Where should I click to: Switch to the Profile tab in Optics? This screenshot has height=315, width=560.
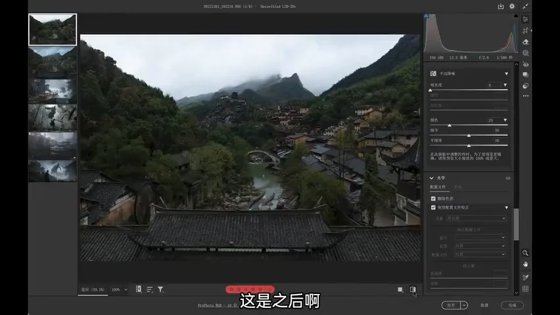[438, 187]
